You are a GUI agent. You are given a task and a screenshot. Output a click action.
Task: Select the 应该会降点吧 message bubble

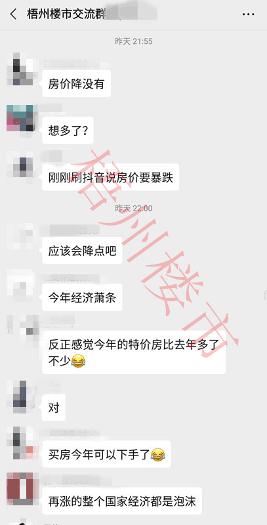click(82, 250)
